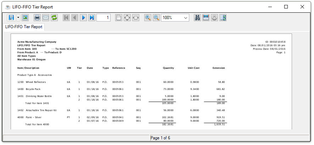This screenshot has width=314, height=145.
Task: Open the save options dropdown arrow
Action: click(18, 18)
